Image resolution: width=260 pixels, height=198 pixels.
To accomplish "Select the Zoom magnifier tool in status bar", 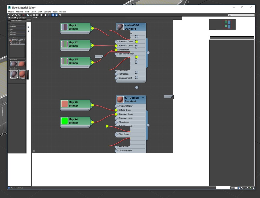I will coord(242,188).
